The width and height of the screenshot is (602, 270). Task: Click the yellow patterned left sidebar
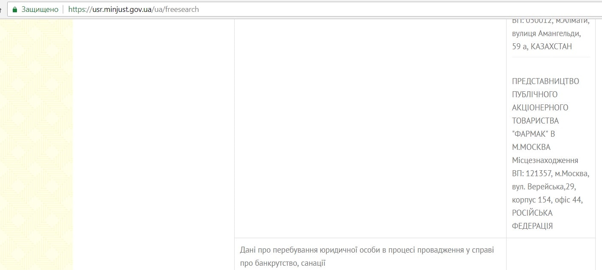pos(36,144)
